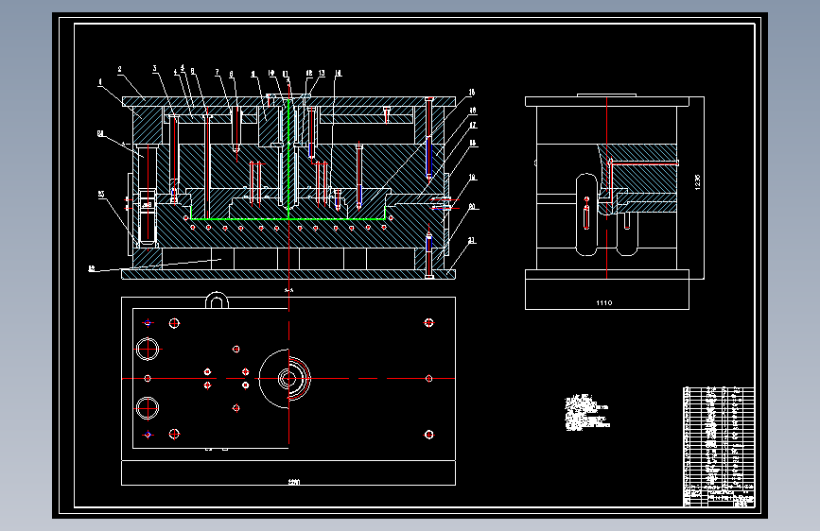
Task: Click part balloon number 17
Action: [472, 126]
